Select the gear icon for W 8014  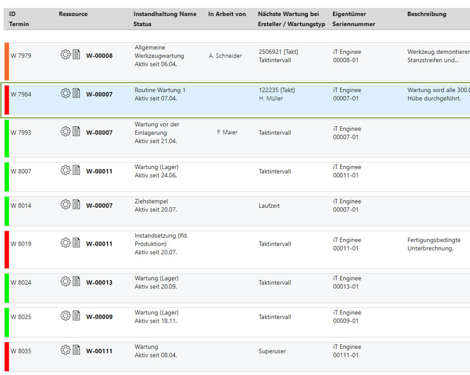click(x=65, y=204)
